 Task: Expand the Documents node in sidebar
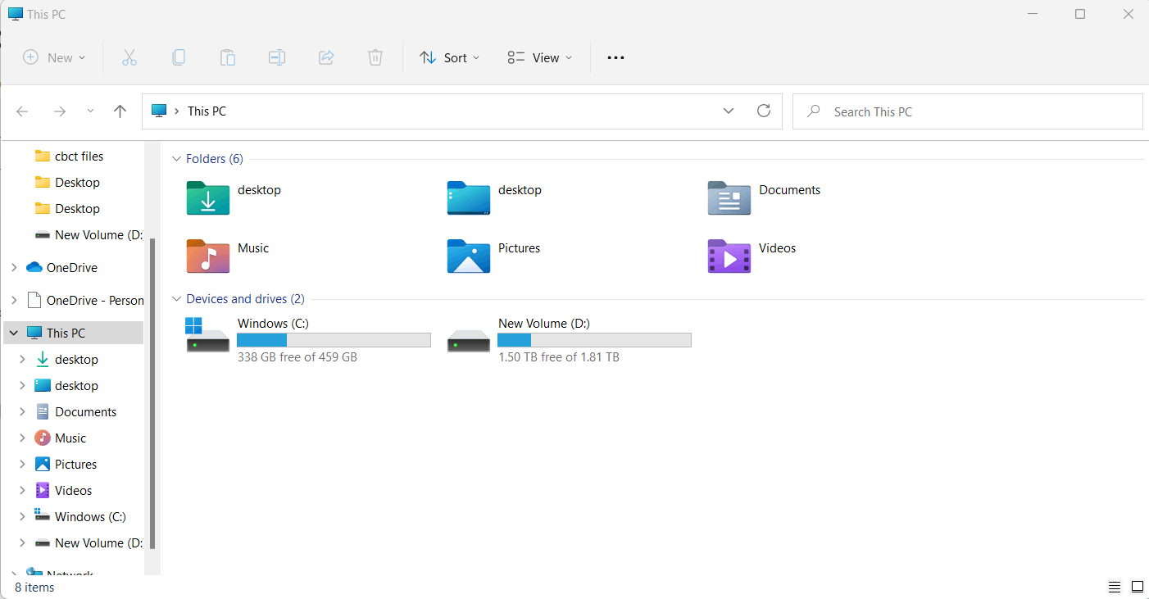pyautogui.click(x=22, y=411)
